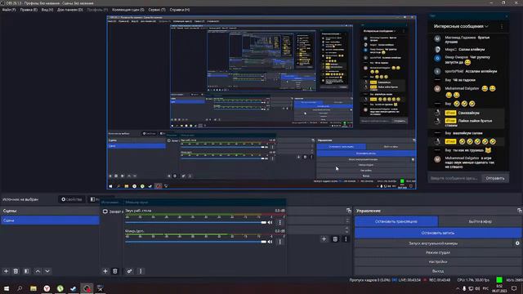Click Отправить button in chat
523x294 pixels.
click(x=495, y=178)
